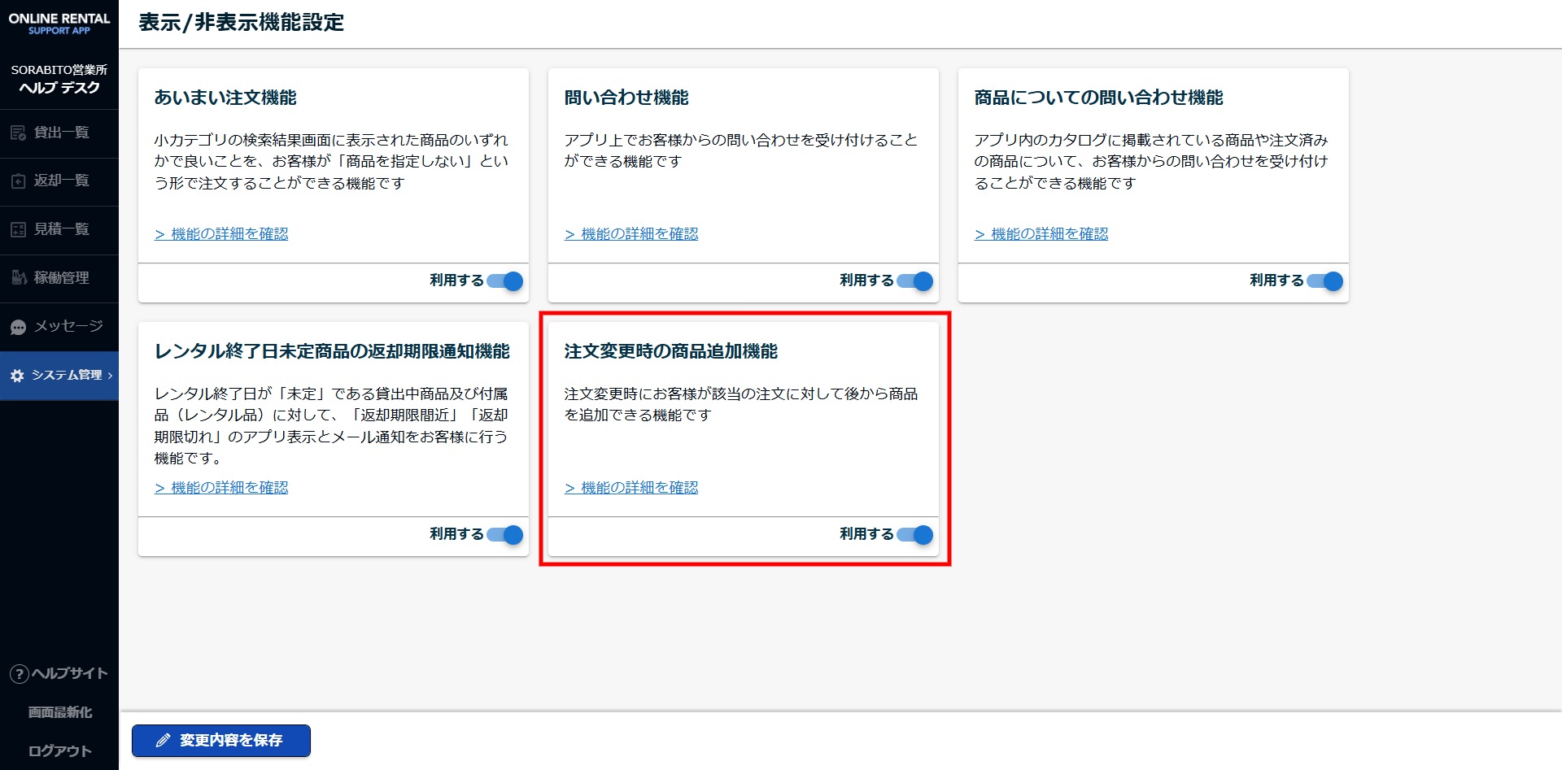Click the ONLINE RENTAL SUPPORT APP logo
The image size is (1562, 770).
coord(59,24)
